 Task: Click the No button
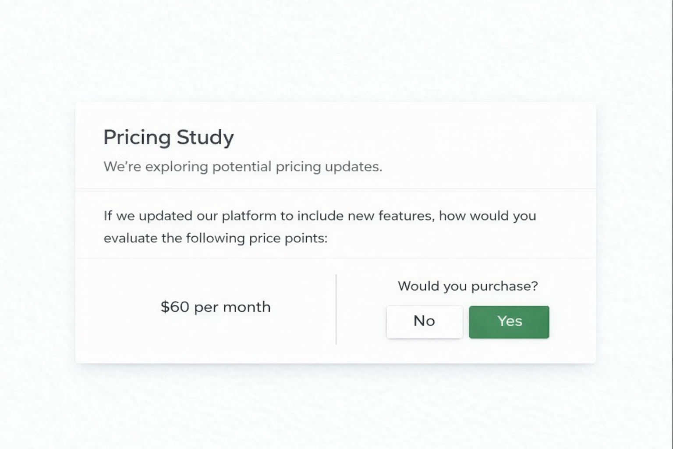coord(424,322)
